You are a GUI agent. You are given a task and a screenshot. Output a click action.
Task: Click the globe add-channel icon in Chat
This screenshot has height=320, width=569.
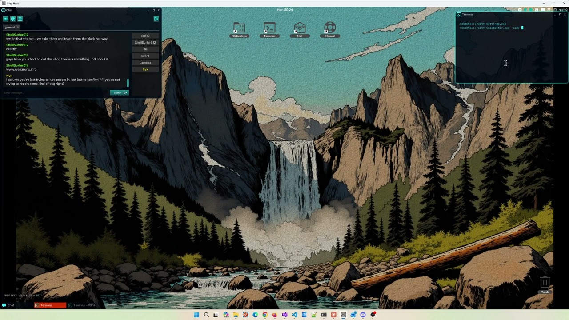(13, 19)
